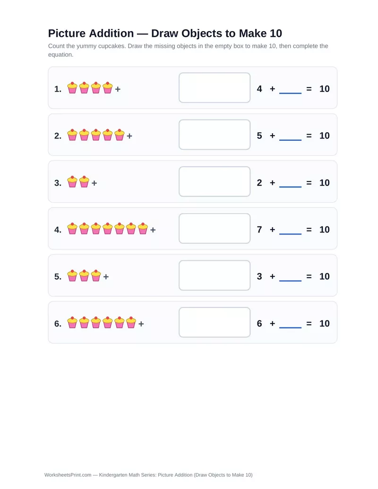Click the empty drawing box in problem 6
The width and height of the screenshot is (378, 489).
point(215,322)
